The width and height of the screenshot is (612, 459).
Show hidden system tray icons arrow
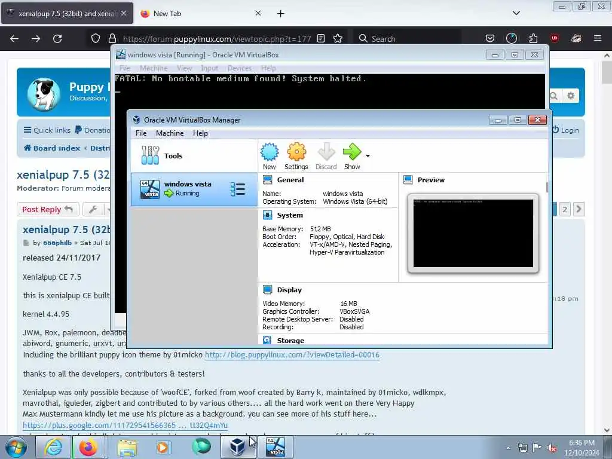click(x=508, y=448)
